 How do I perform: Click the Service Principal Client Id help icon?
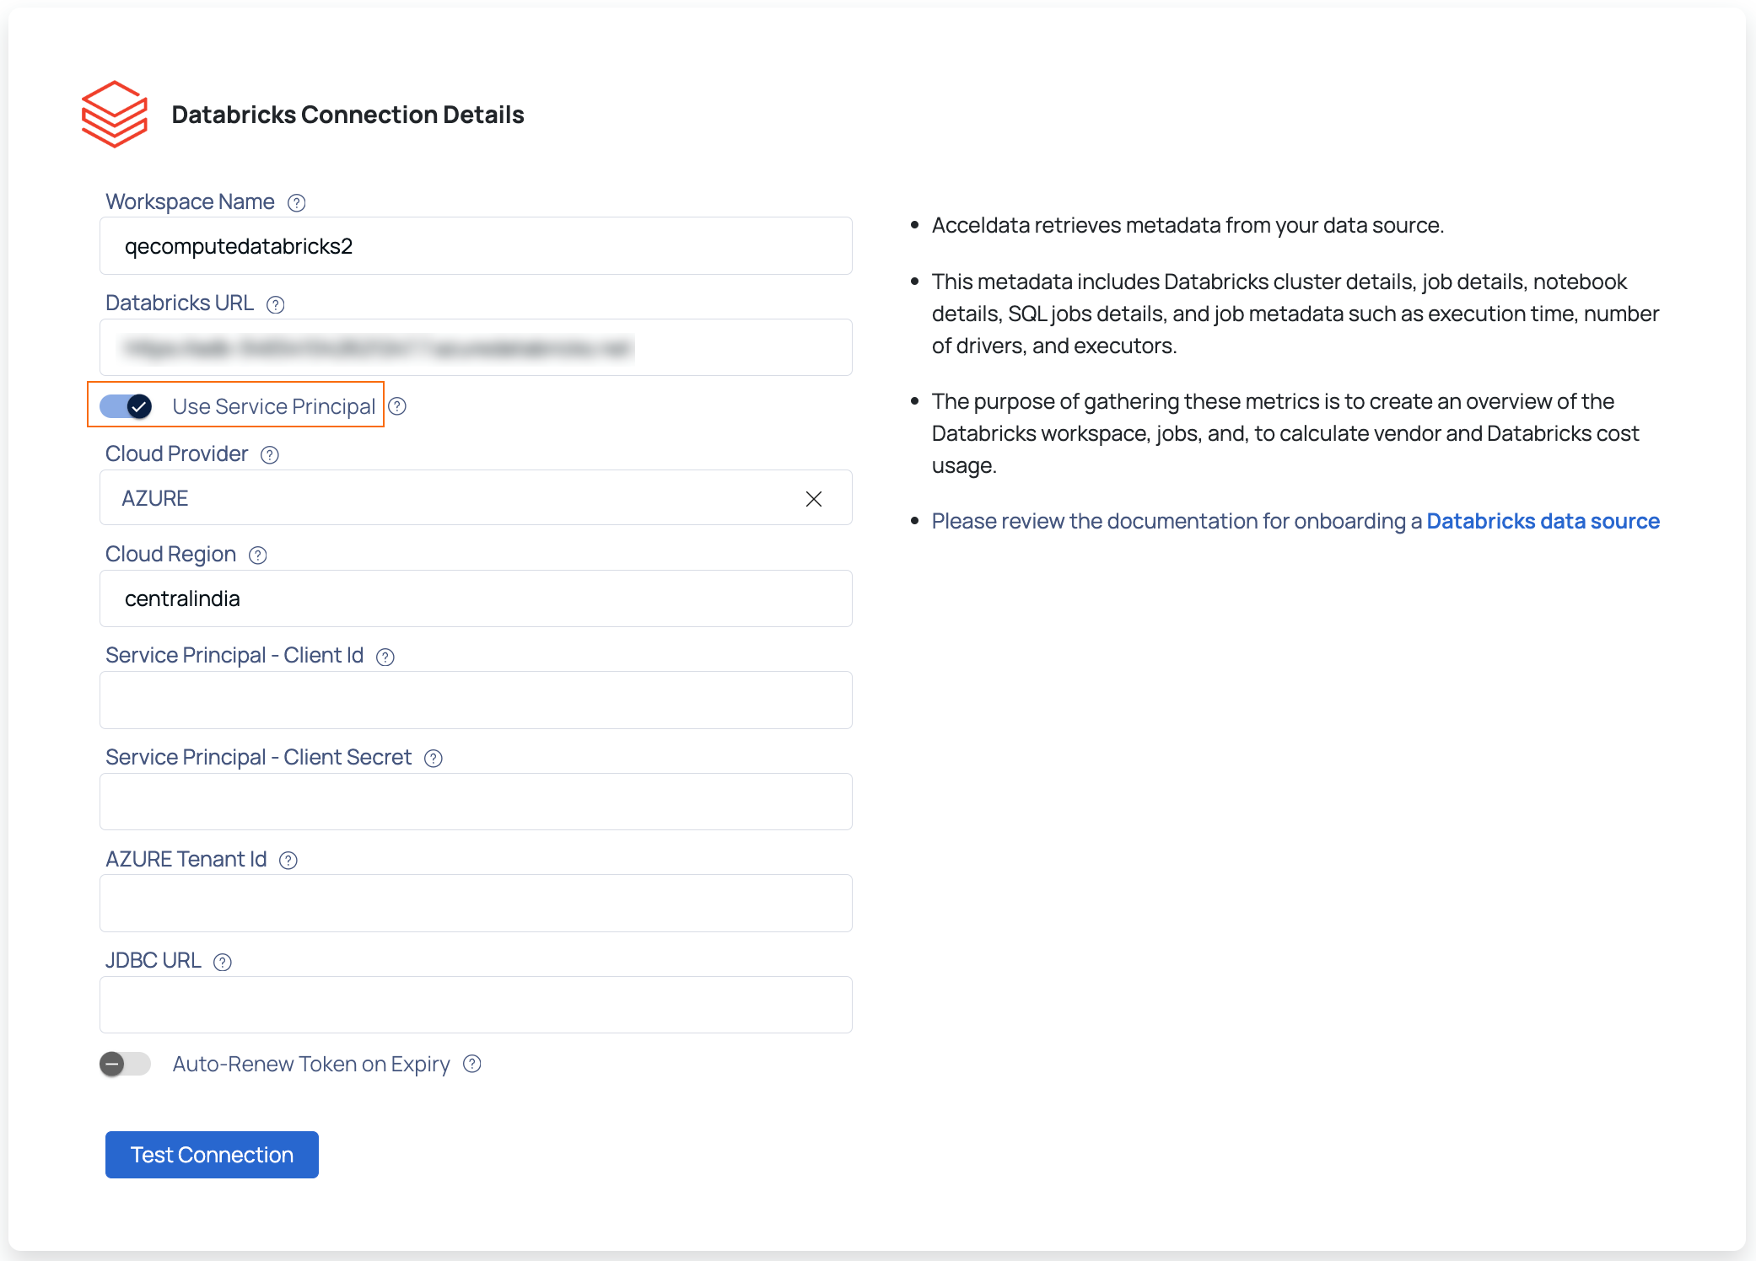coord(385,657)
